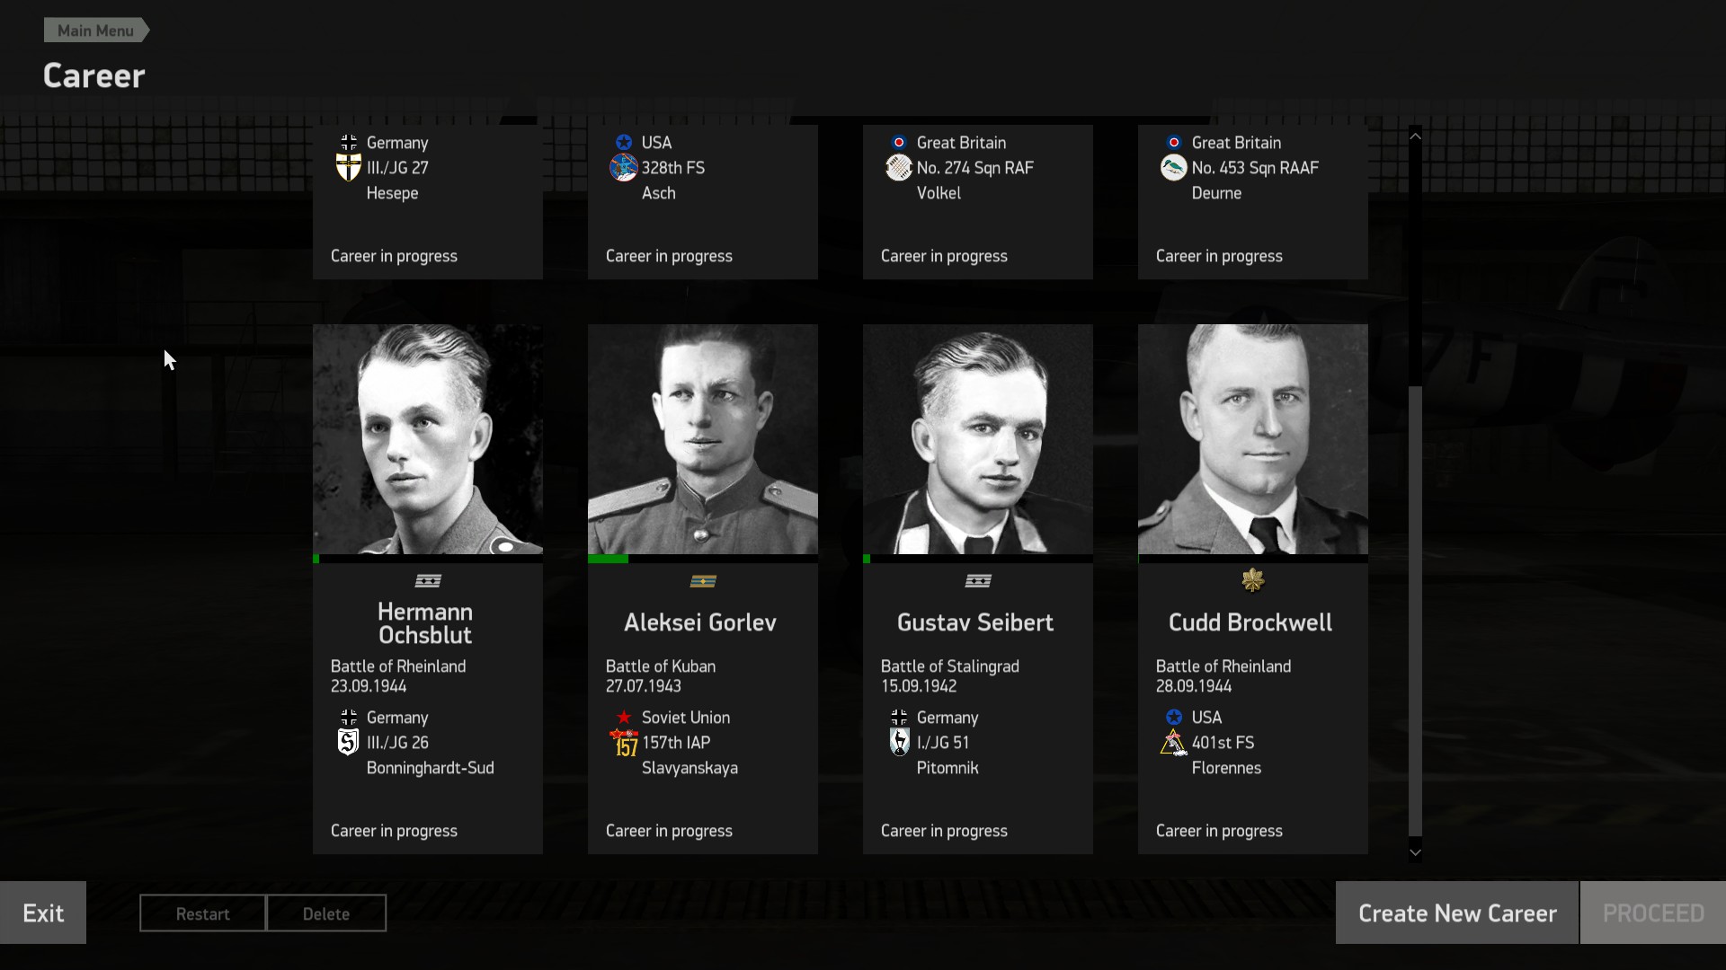Click Gustav Seibert's career progress bar
This screenshot has width=1726, height=970.
(x=978, y=559)
